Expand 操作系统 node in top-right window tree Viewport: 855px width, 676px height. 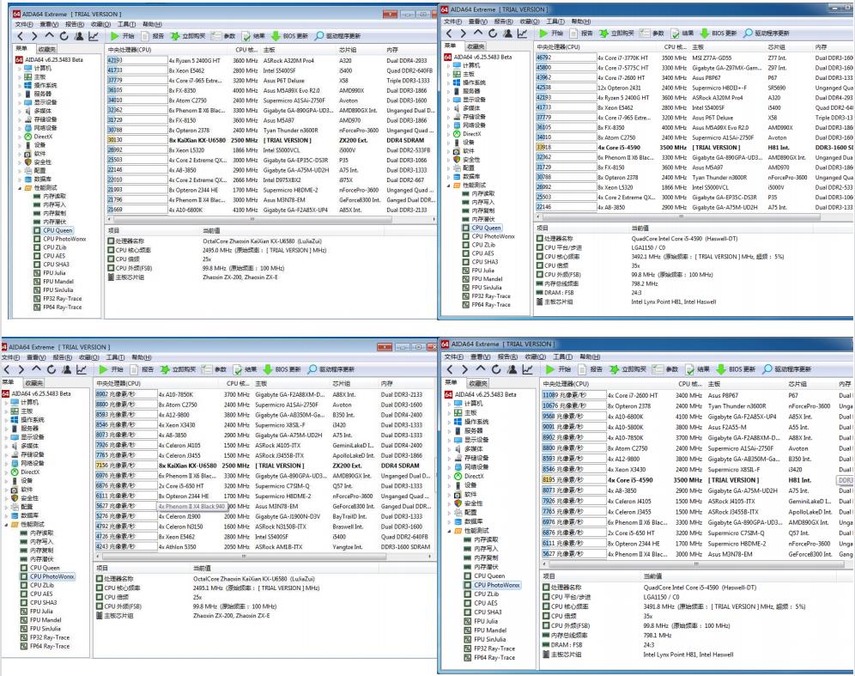pyautogui.click(x=449, y=82)
